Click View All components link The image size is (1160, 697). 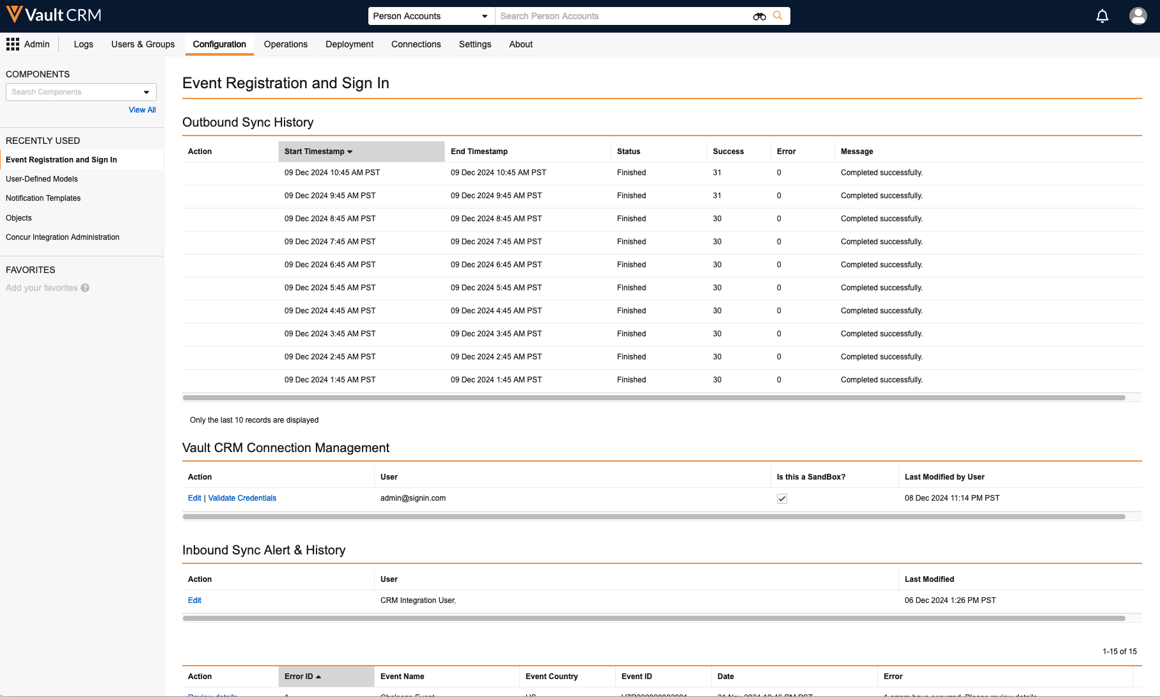142,110
